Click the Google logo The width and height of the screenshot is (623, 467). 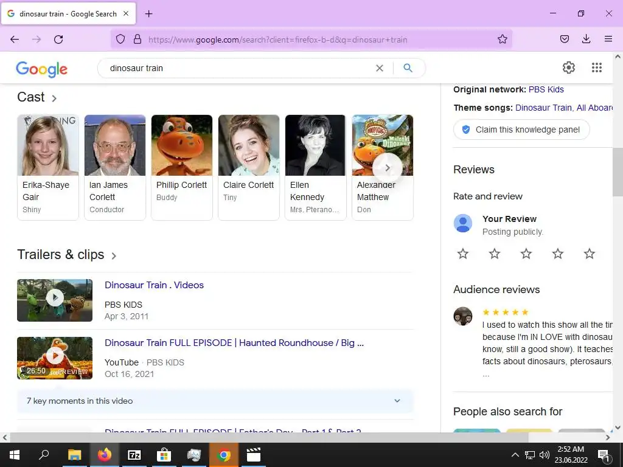click(x=42, y=69)
